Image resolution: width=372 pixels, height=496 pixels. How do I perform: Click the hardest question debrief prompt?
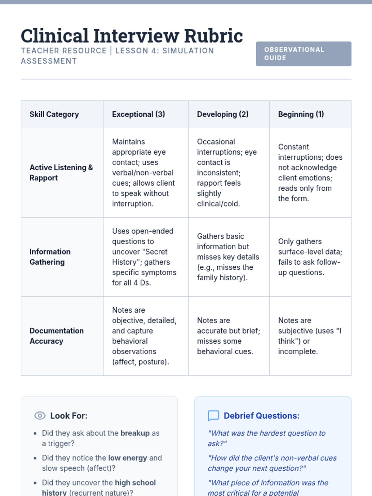[x=267, y=438]
